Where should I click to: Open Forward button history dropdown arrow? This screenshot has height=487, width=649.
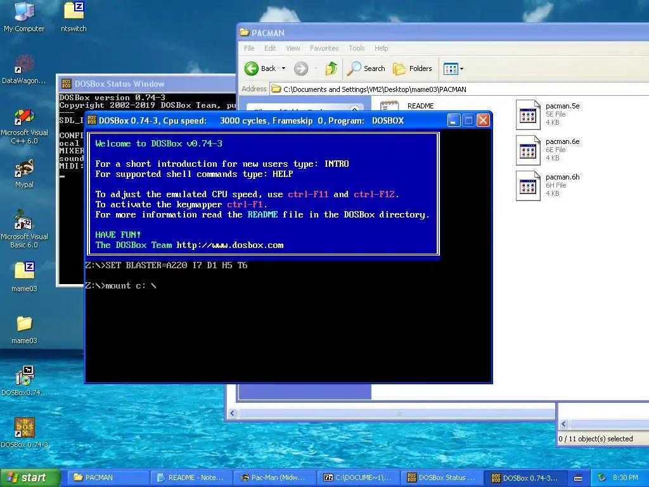(316, 68)
